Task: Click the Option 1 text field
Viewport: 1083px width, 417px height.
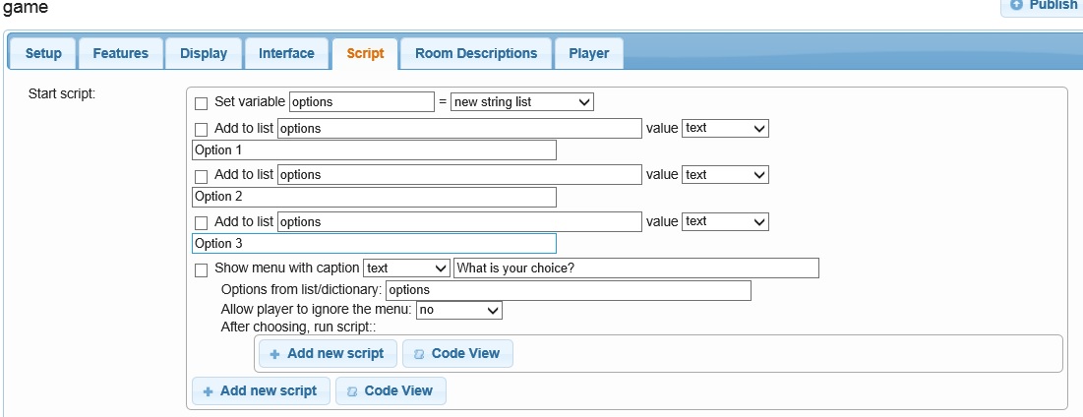Action: pos(374,150)
